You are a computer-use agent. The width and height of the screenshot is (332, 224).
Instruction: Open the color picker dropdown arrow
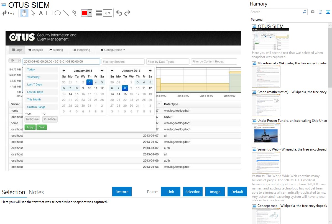tap(90, 13)
